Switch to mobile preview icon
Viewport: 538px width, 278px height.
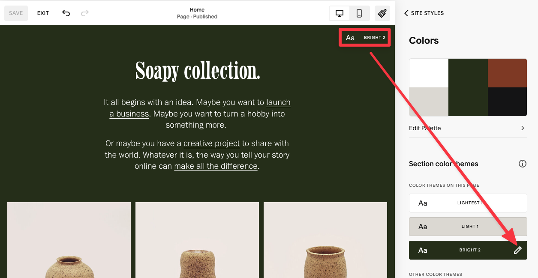[359, 13]
